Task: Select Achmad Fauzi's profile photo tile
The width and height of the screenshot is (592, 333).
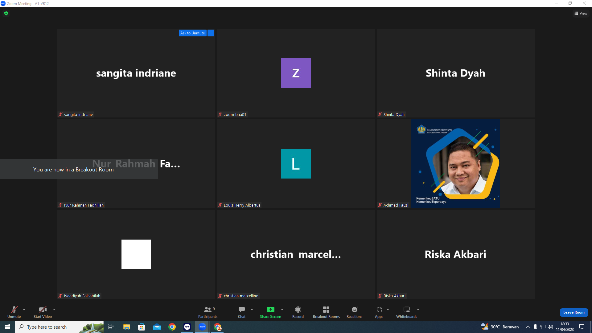Action: pos(456,164)
